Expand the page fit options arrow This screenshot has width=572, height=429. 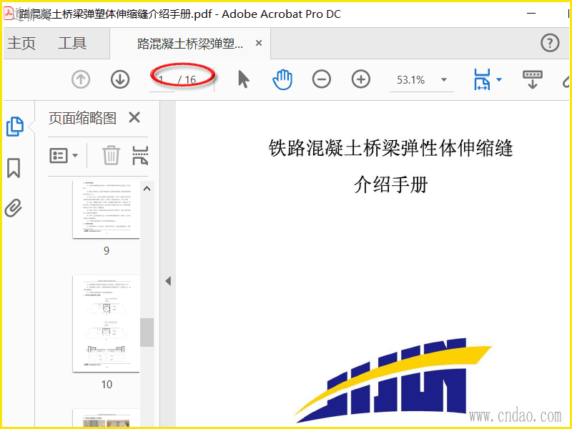pyautogui.click(x=499, y=79)
